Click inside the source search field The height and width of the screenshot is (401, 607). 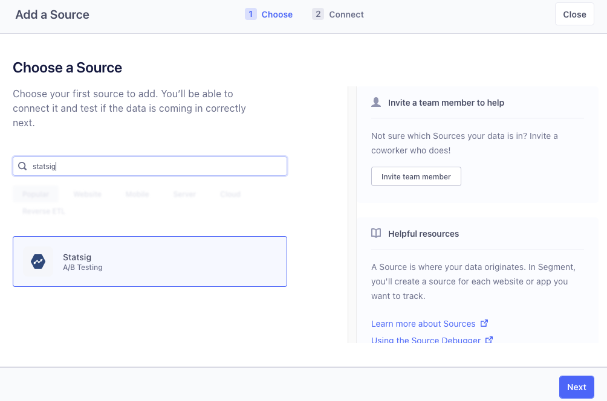click(x=149, y=165)
